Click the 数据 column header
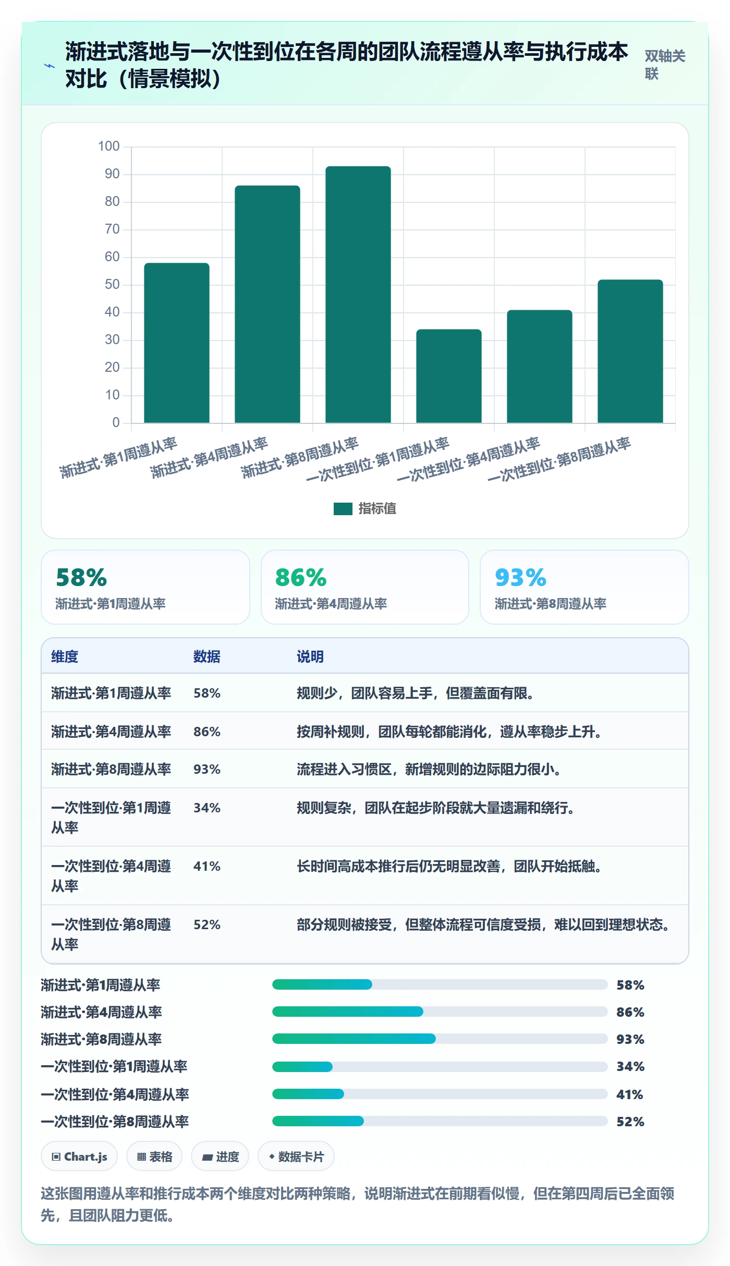730x1266 pixels. (207, 656)
